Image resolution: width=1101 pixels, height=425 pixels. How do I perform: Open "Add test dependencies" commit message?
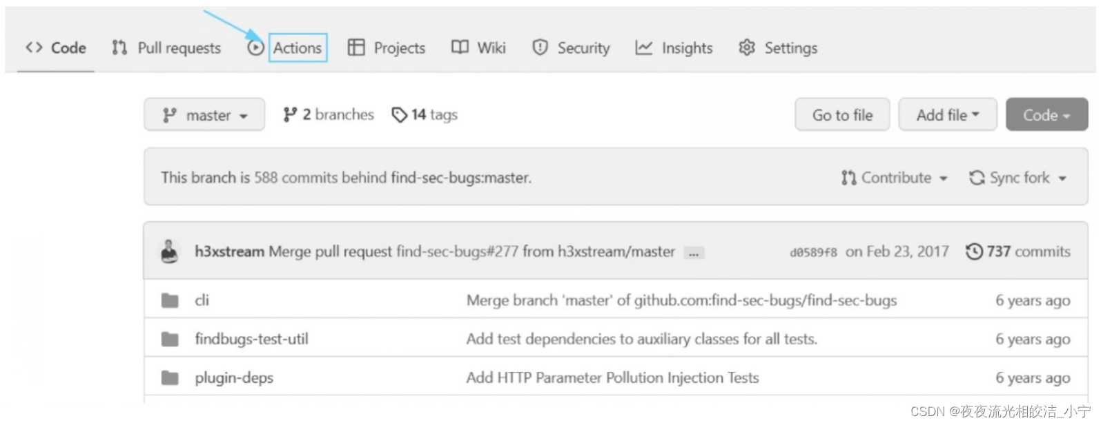[641, 338]
